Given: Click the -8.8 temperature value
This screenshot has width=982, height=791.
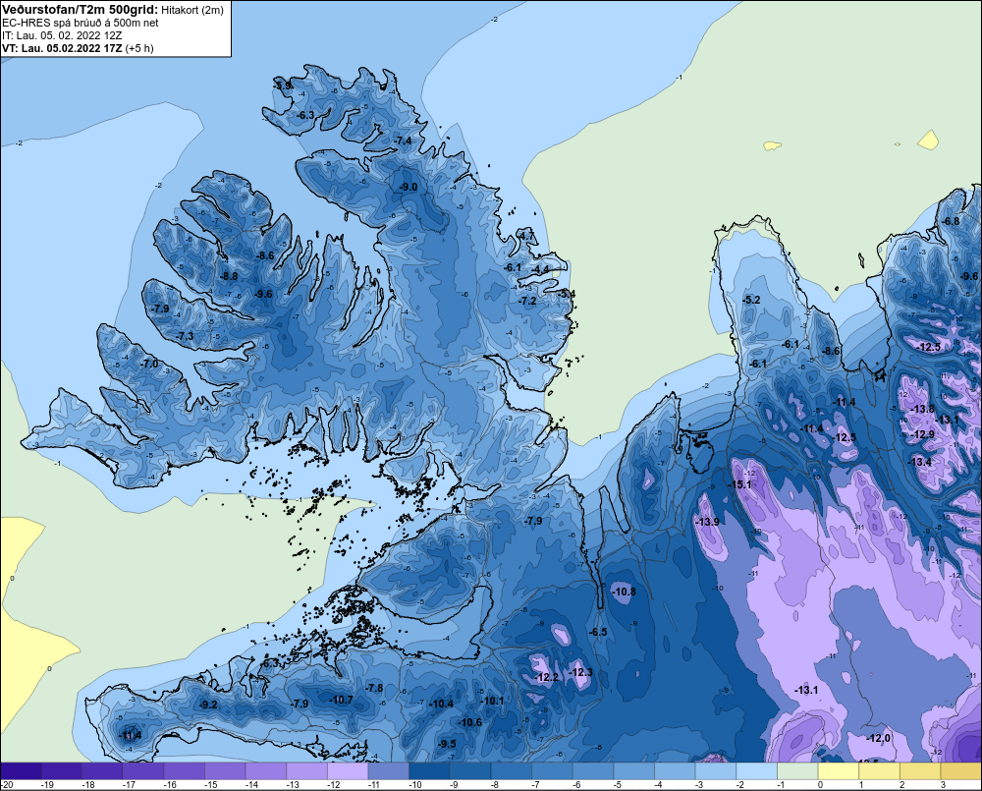Looking at the screenshot, I should (x=229, y=276).
